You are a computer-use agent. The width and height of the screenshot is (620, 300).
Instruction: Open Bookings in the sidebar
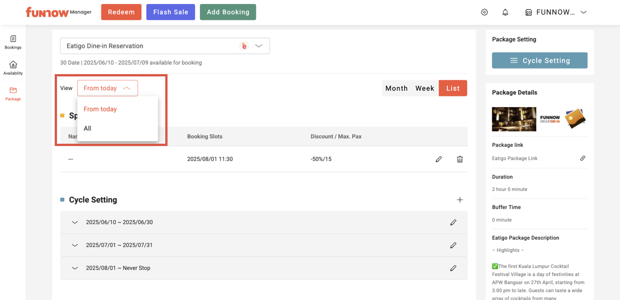coord(13,42)
